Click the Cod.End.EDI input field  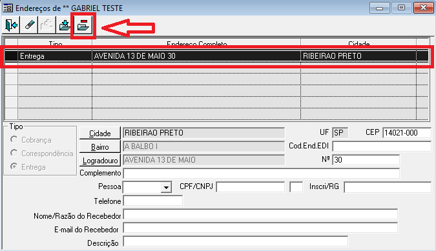click(x=382, y=146)
